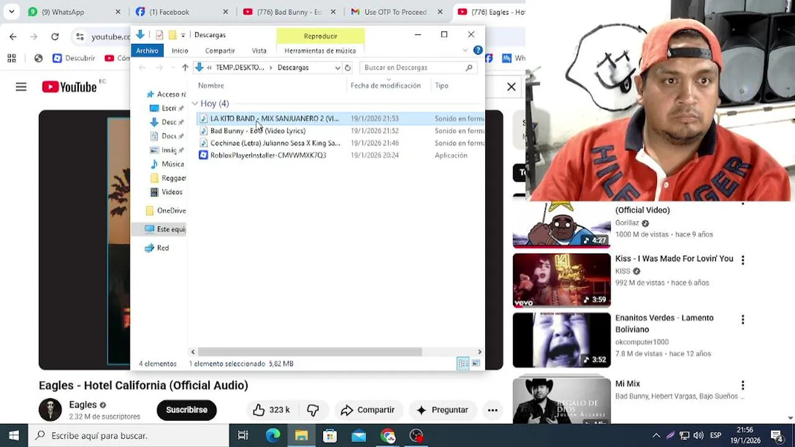Go up one folder level in Explorer
Image resolution: width=795 pixels, height=447 pixels.
click(x=185, y=68)
